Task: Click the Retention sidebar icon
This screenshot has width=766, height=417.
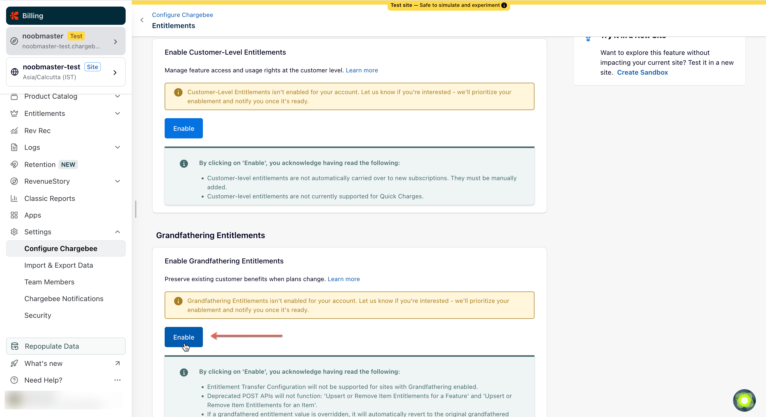Action: (x=14, y=164)
